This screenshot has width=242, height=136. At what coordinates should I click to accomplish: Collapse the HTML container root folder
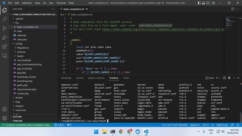(33, 14)
